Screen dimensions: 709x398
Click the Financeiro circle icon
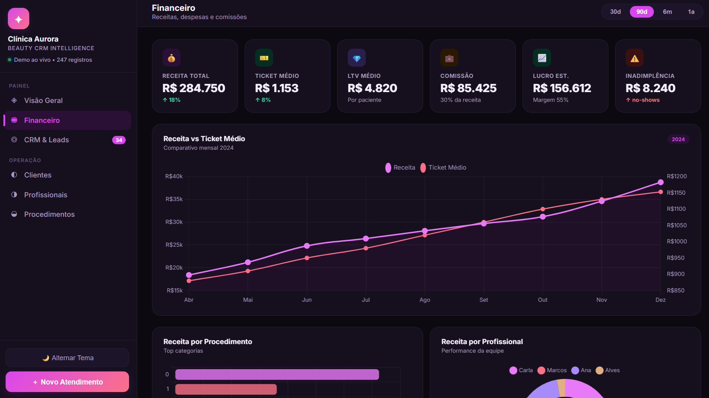tap(14, 120)
